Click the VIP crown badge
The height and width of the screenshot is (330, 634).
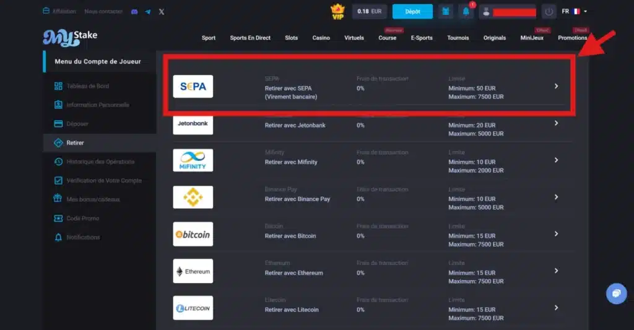click(337, 12)
